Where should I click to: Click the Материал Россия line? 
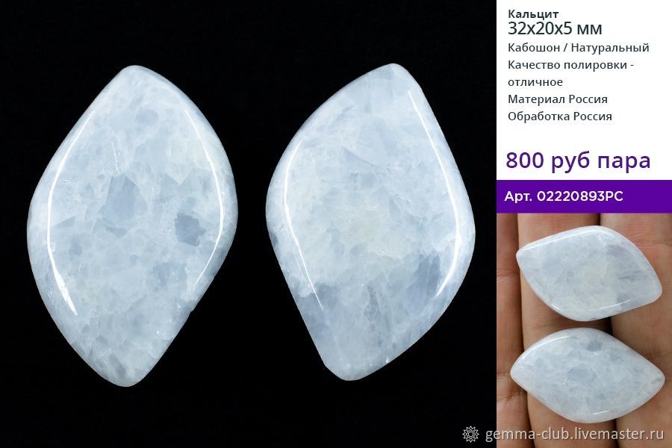point(558,99)
